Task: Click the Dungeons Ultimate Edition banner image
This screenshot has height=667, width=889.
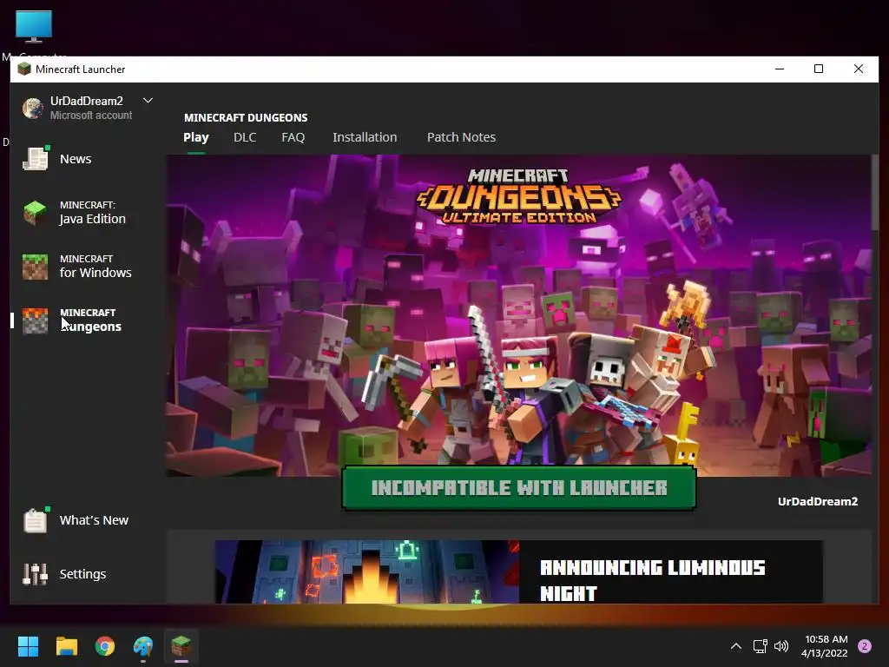Action: pyautogui.click(x=518, y=314)
